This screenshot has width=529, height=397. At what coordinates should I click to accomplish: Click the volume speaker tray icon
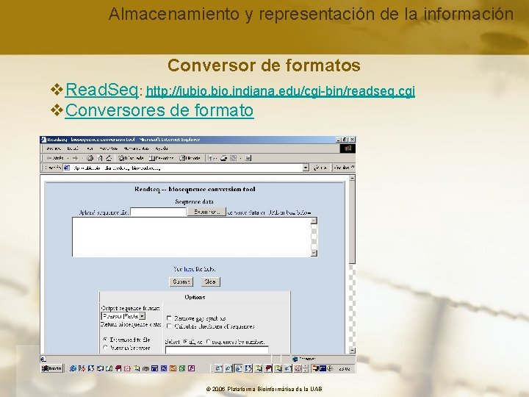click(331, 368)
